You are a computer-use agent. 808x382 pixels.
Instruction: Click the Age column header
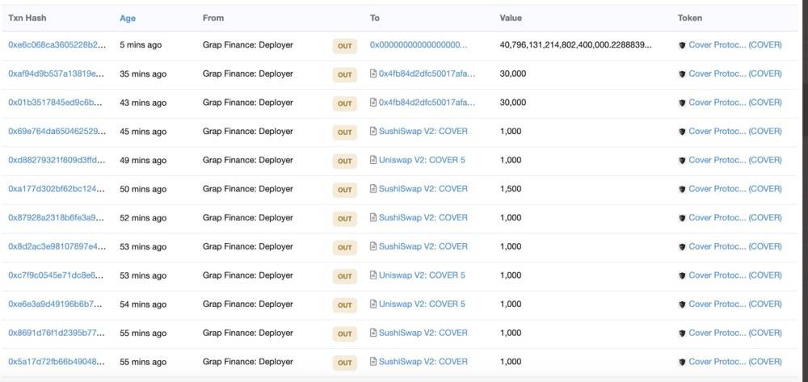pyautogui.click(x=128, y=18)
